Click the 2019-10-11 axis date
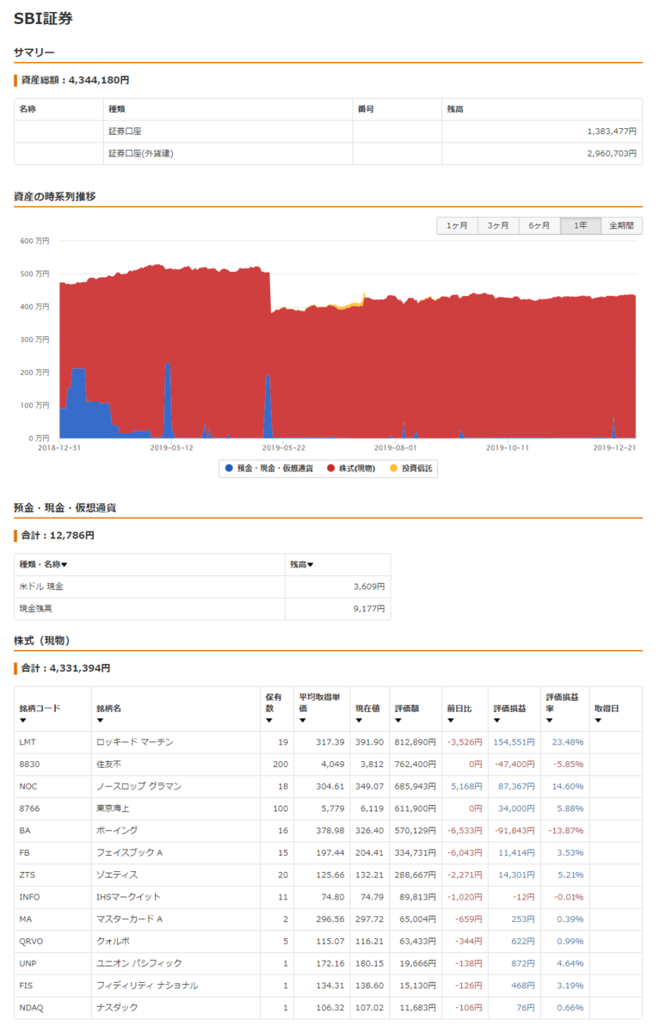 [x=508, y=447]
